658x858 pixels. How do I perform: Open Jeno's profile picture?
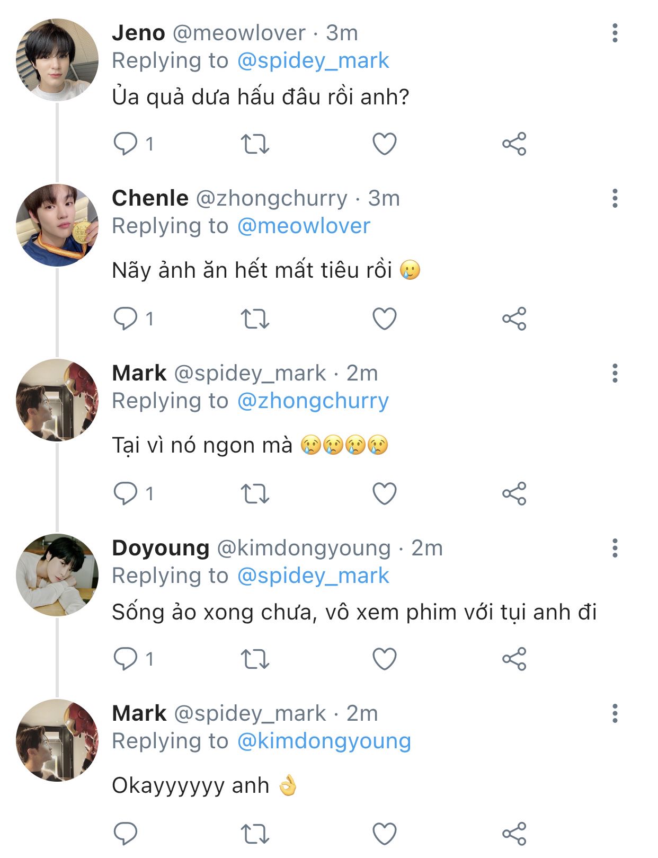(57, 60)
